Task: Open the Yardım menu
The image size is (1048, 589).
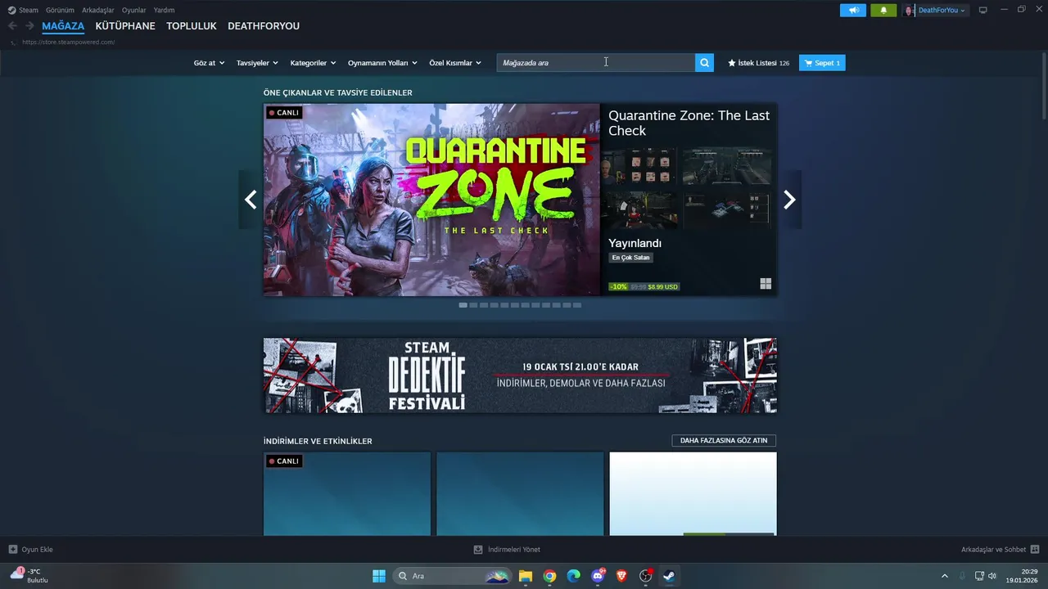Action: tap(164, 11)
